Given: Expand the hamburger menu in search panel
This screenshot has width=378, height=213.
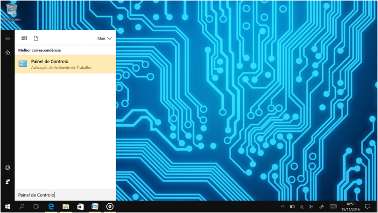Looking at the screenshot, I should click(x=7, y=38).
